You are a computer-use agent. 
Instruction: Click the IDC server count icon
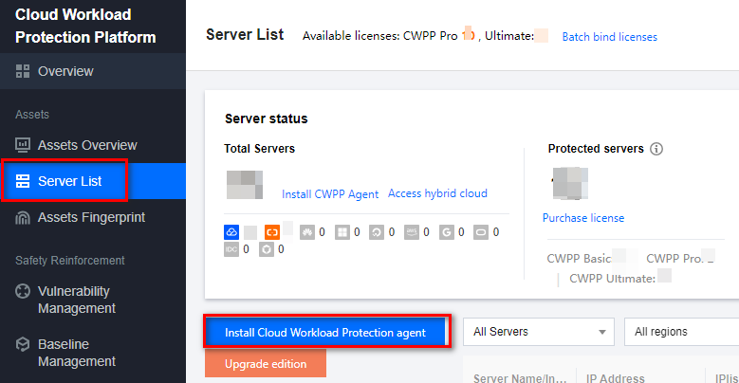tap(231, 249)
